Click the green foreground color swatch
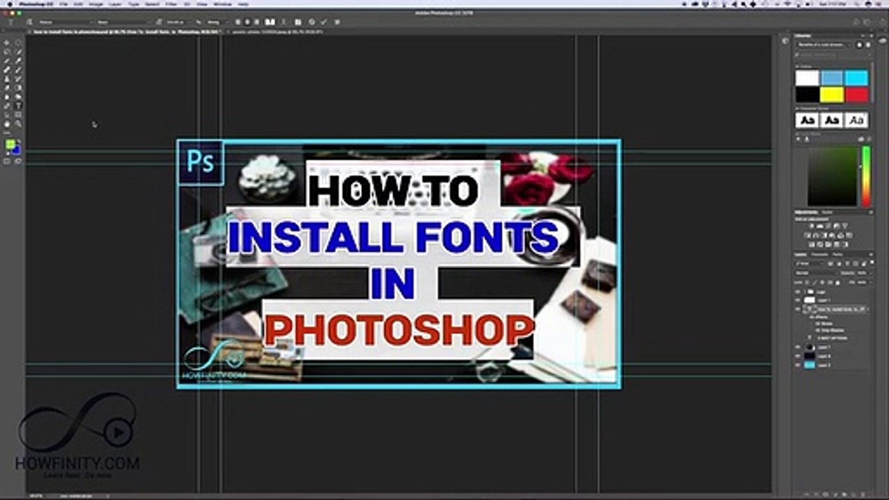889x500 pixels. point(10,145)
